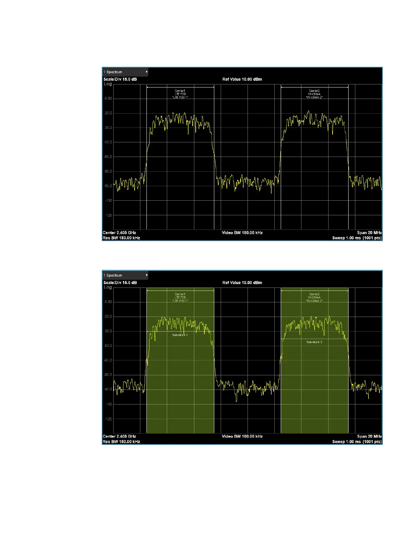Click 'Ref Value 10.00 dBm' in the top spectrum
The width and height of the screenshot is (415, 537).
click(x=242, y=79)
